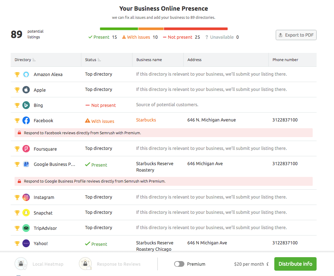
Task: Click the address 646 Michigan Ave
Action: click(x=205, y=163)
